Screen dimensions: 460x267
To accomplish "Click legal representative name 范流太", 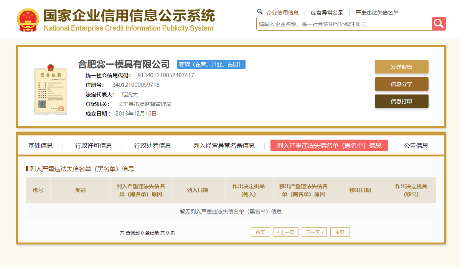I will (129, 94).
